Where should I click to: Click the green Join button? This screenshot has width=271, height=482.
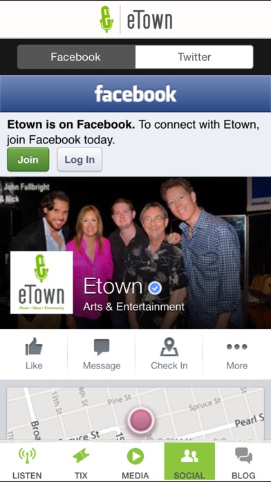pyautogui.click(x=28, y=159)
